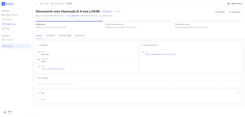The height and width of the screenshot is (117, 245).
Task: Click the external link icon beside Lien
Action: 142,52
